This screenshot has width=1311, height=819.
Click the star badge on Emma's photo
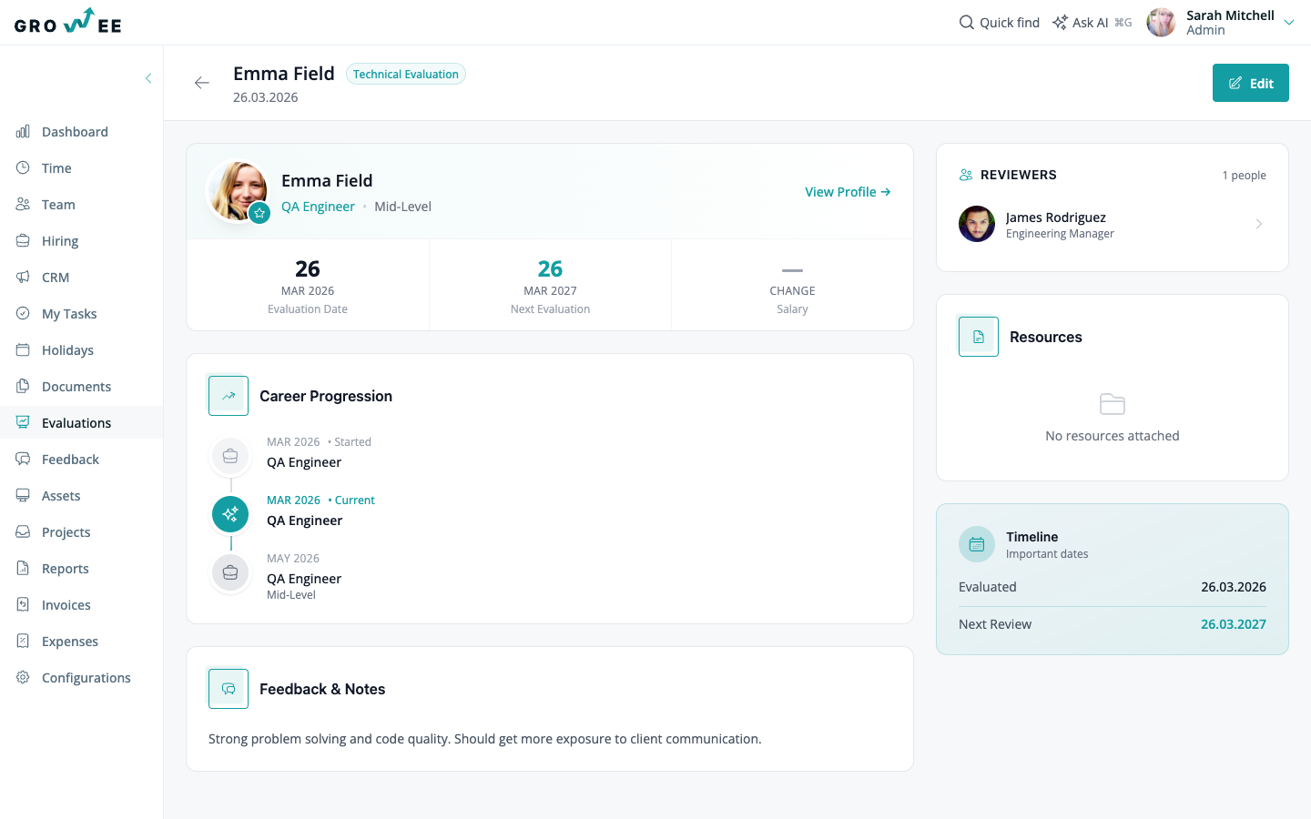click(259, 213)
